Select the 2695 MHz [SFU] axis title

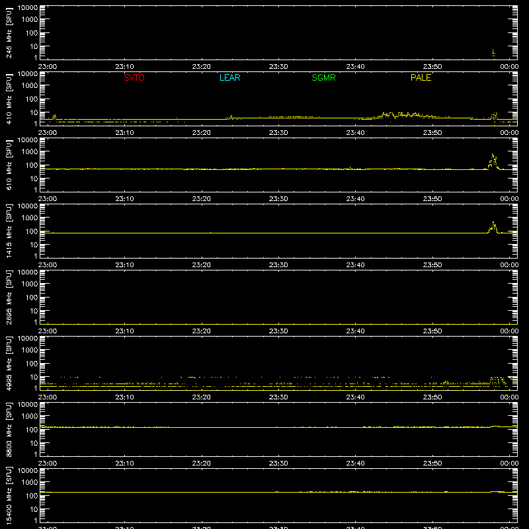click(x=9, y=297)
